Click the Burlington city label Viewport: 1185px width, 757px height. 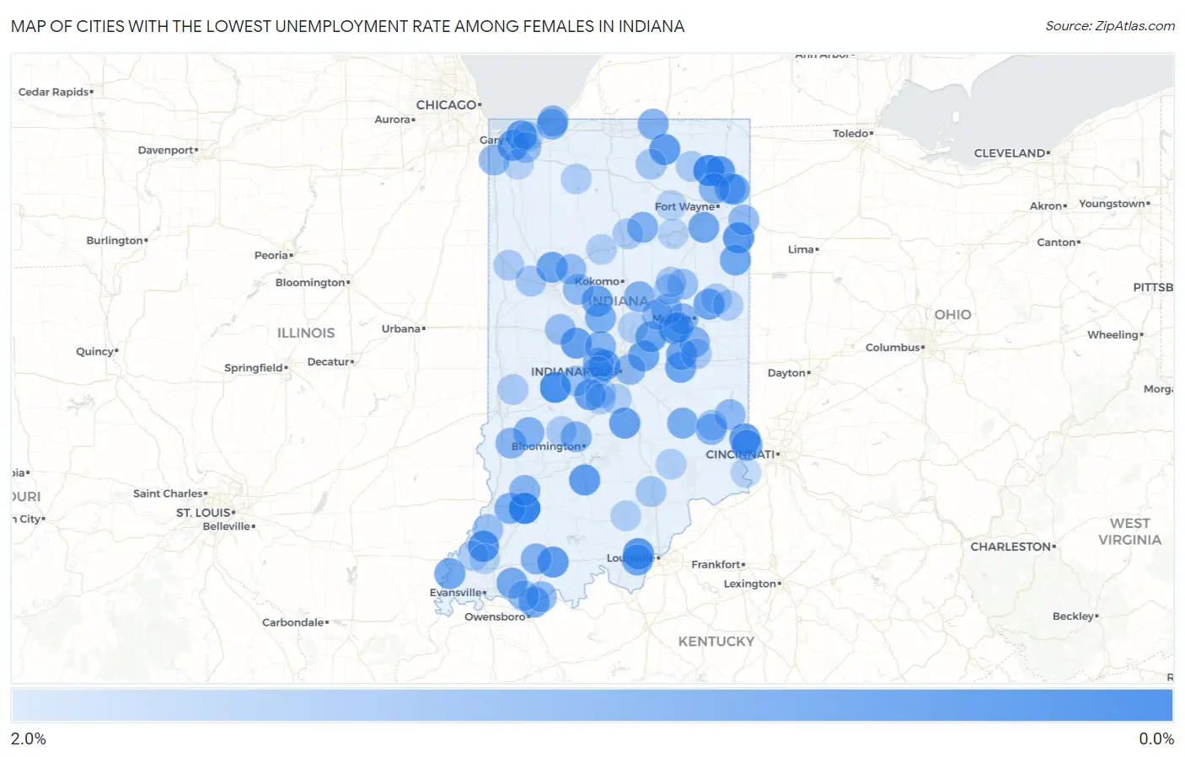click(115, 240)
